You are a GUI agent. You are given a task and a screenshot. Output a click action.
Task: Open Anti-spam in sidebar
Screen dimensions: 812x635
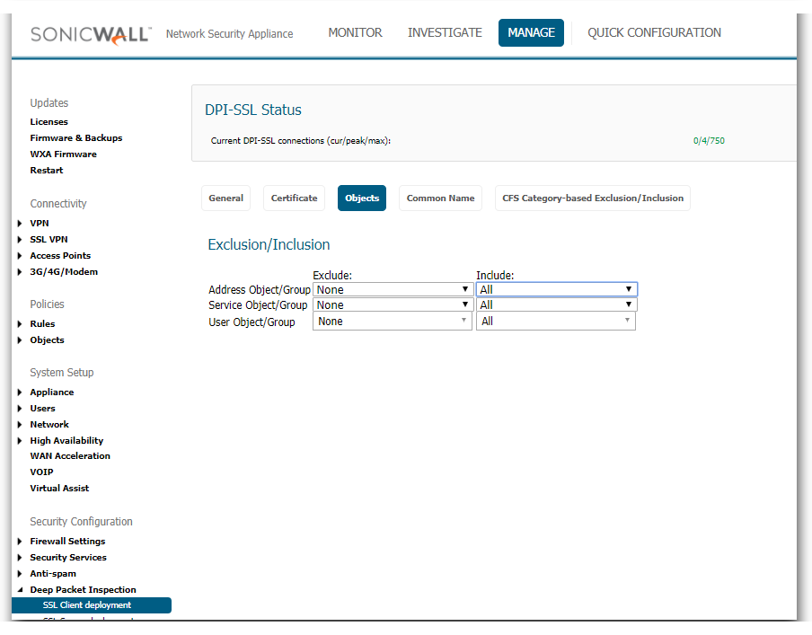pyautogui.click(x=53, y=573)
